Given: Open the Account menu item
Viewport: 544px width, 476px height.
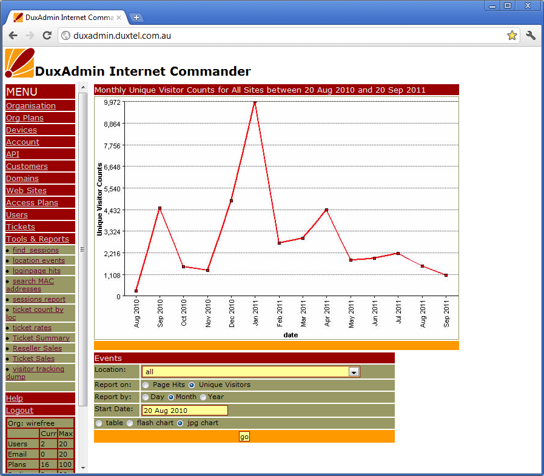Looking at the screenshot, I should tap(22, 142).
